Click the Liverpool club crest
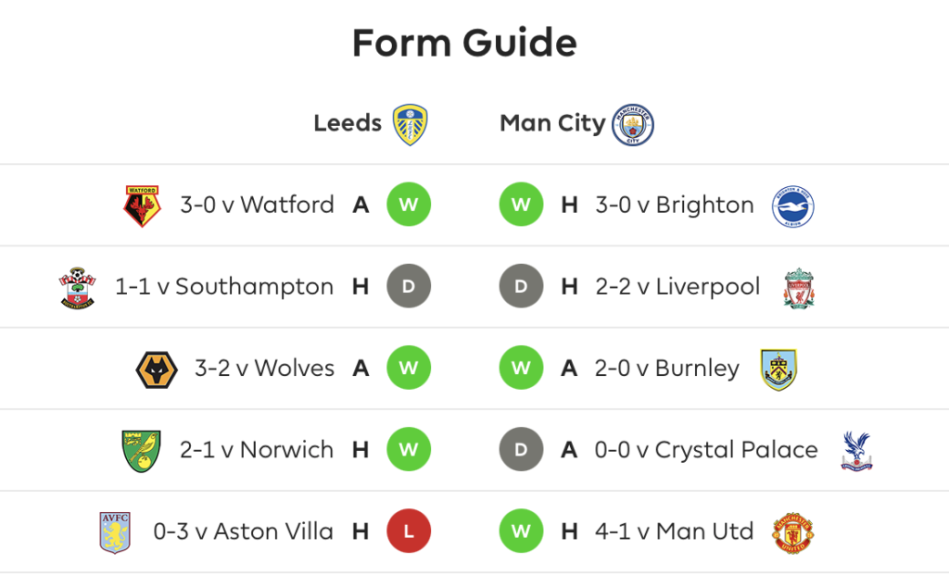 pyautogui.click(x=799, y=288)
